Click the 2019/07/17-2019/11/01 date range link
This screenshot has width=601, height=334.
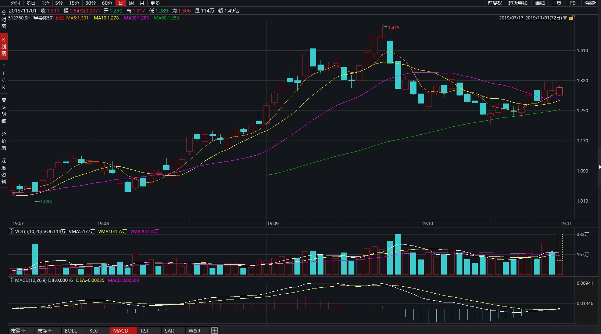pos(530,18)
